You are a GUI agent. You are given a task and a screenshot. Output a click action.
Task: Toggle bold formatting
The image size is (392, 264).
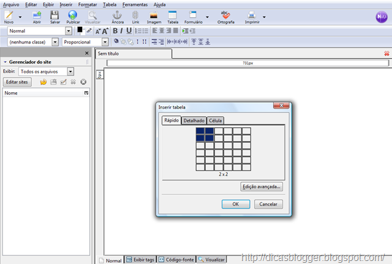pos(115,31)
